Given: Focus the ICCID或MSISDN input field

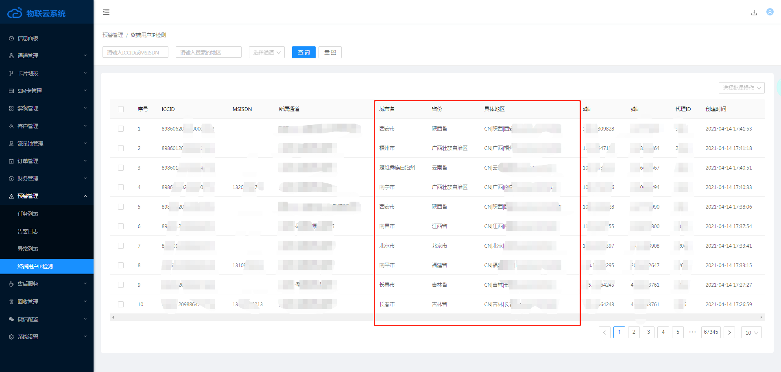Looking at the screenshot, I should point(135,52).
